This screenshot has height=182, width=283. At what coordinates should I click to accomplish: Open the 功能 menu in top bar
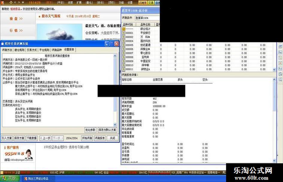tap(121, 2)
